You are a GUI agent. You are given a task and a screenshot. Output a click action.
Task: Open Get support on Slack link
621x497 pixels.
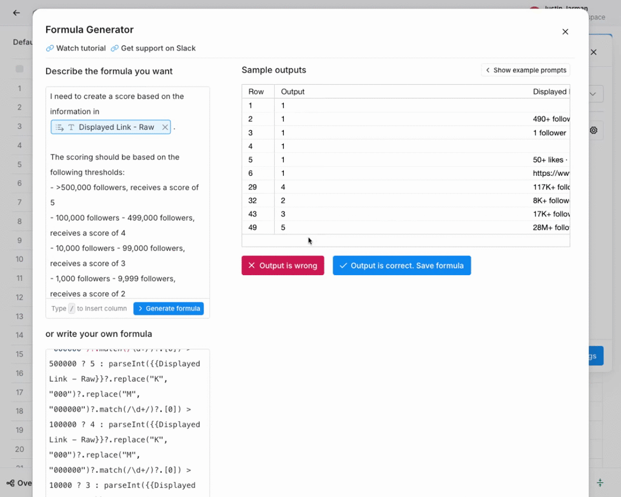158,48
